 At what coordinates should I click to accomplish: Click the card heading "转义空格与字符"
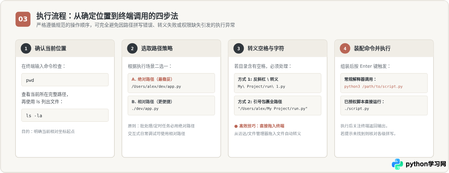266,48
